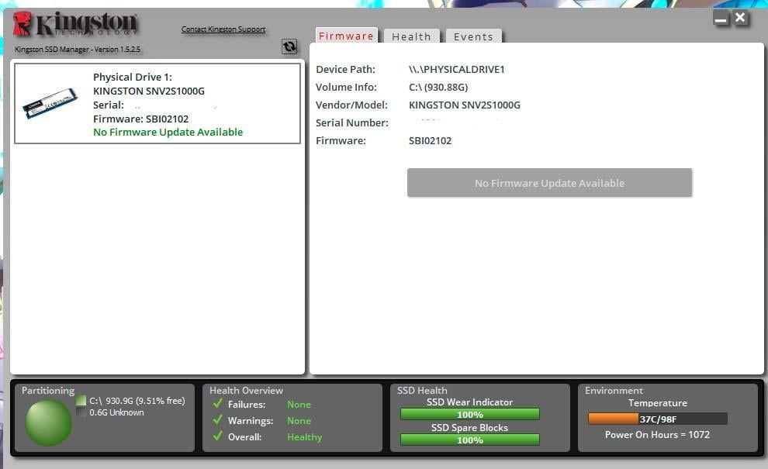Click the green C:\ partition legend swatch
768x469 pixels.
coord(81,401)
